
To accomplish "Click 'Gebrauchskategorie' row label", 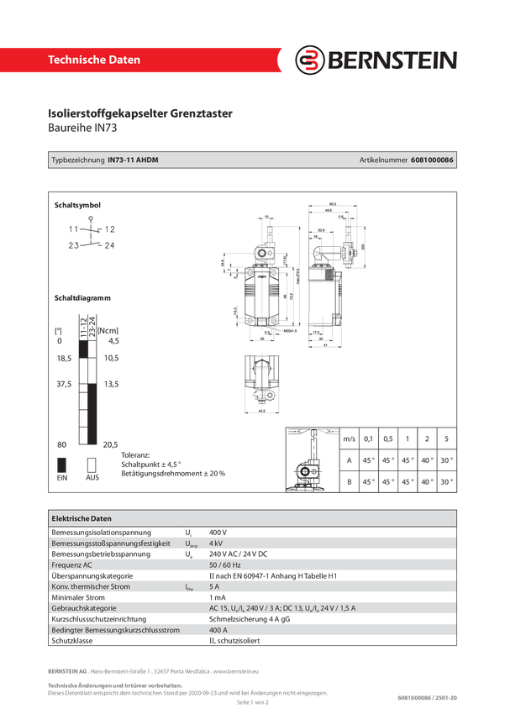I will 84,608.
